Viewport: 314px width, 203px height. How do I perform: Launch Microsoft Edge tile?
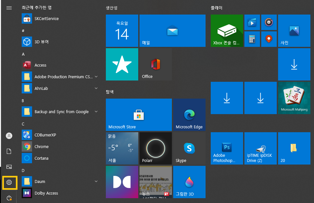pos(189,115)
